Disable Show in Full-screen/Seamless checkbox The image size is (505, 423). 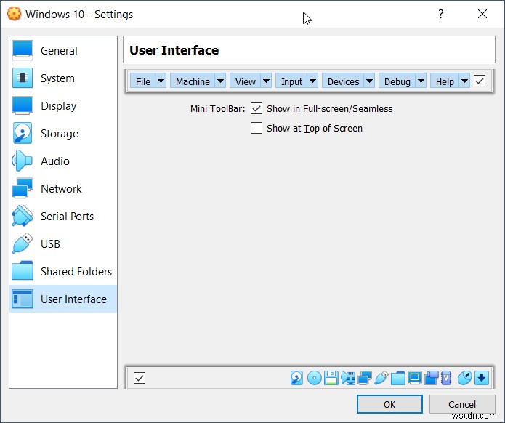(x=256, y=108)
